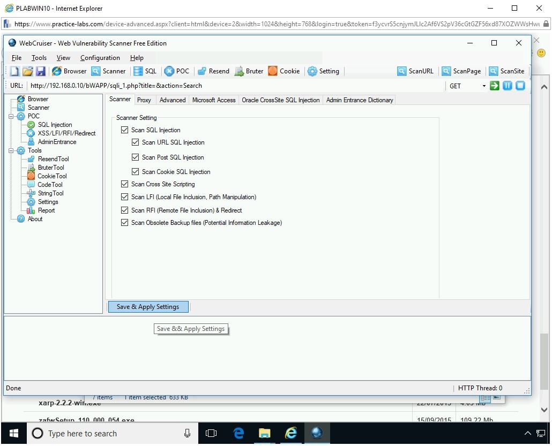Select Browser node in the tree
Image resolution: width=552 pixels, height=446 pixels.
38,99
